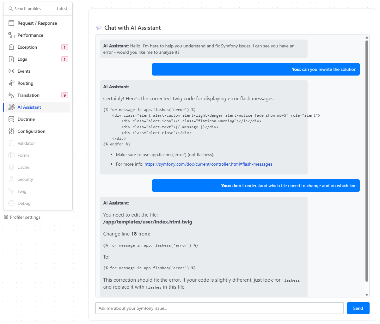The image size is (380, 324).
Task: Select the Performance profiler icon
Action: 11,35
